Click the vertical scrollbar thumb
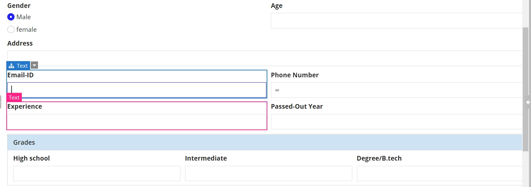The image size is (531, 187). (x=525, y=89)
